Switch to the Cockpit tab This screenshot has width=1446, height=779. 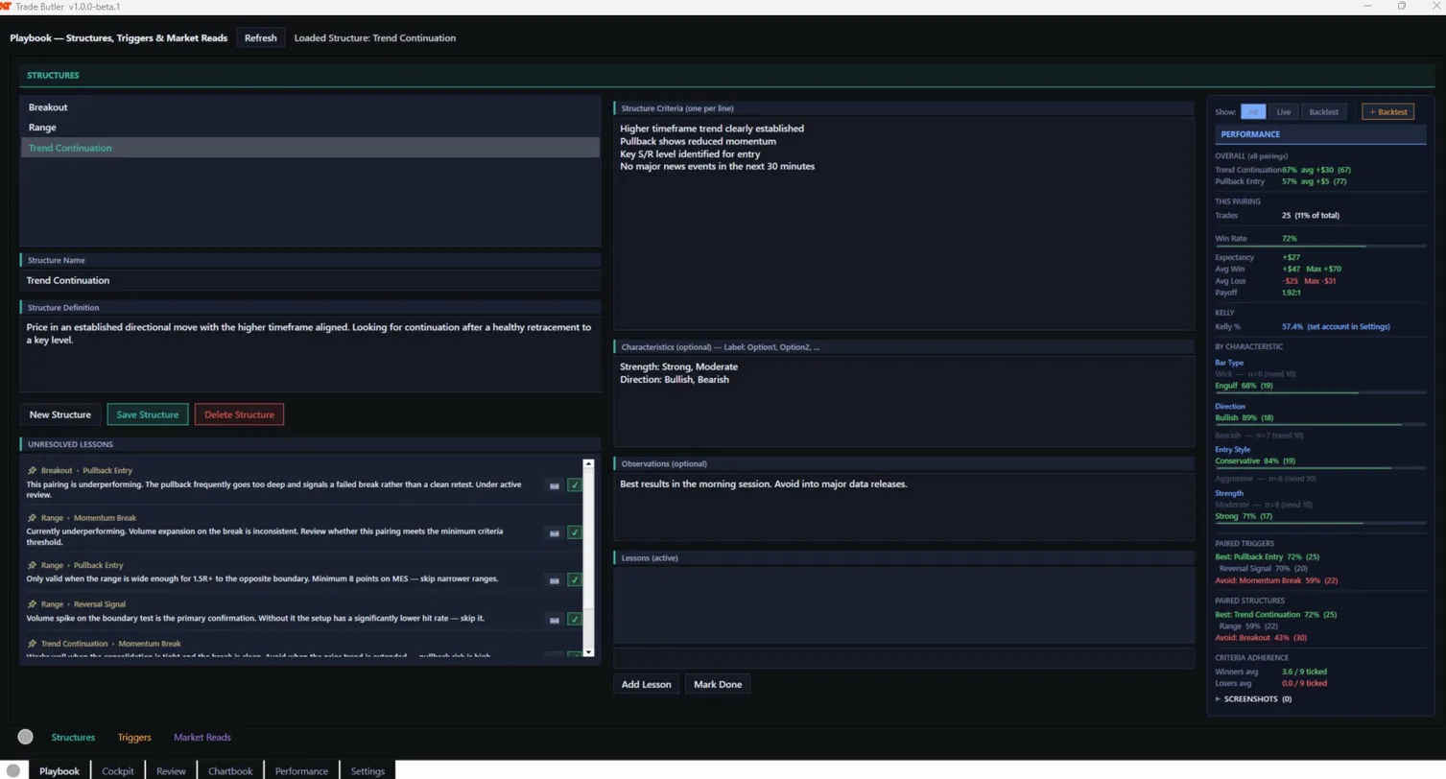coord(118,770)
